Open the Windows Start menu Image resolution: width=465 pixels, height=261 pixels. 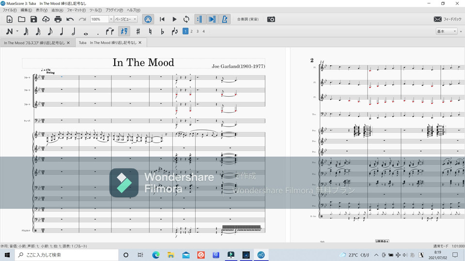(7, 255)
